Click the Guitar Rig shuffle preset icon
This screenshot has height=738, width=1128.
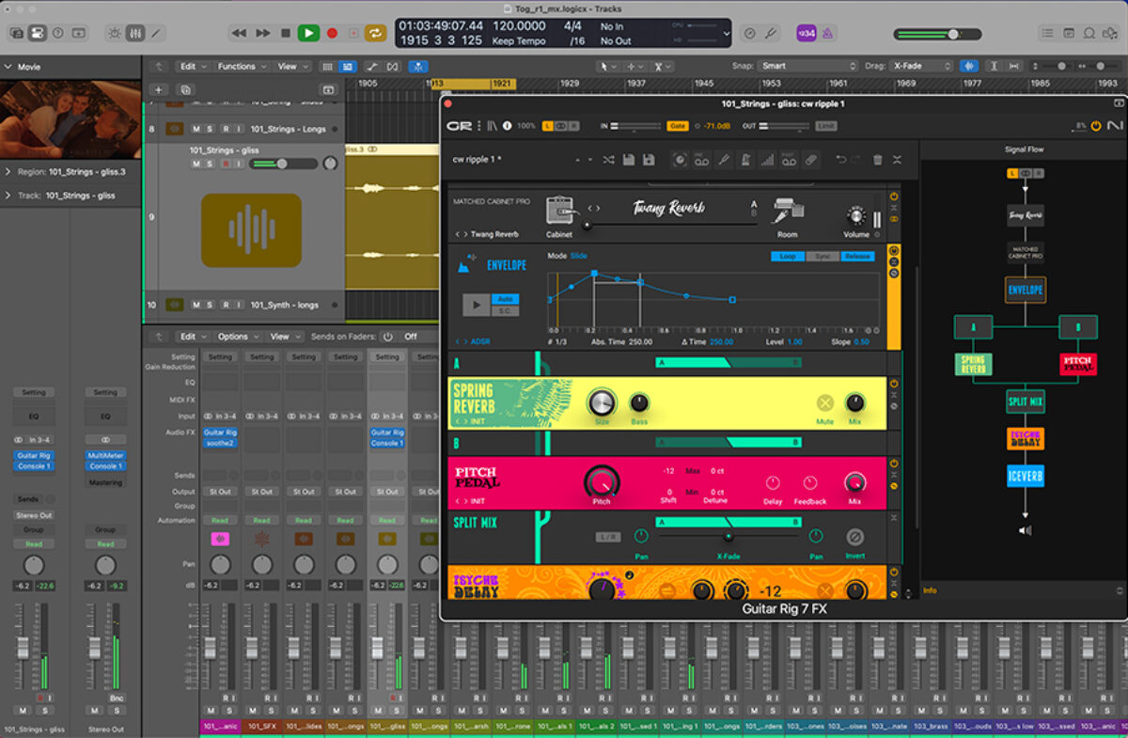(608, 160)
